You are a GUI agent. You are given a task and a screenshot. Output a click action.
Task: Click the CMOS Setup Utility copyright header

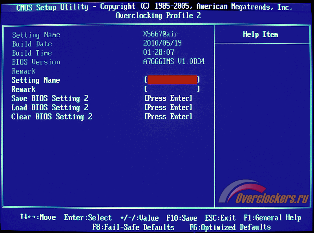point(154,7)
